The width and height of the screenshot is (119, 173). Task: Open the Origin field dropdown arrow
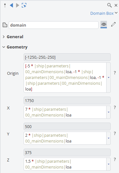108,77
